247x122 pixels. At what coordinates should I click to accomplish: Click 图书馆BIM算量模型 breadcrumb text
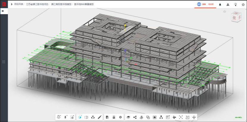[84, 4]
